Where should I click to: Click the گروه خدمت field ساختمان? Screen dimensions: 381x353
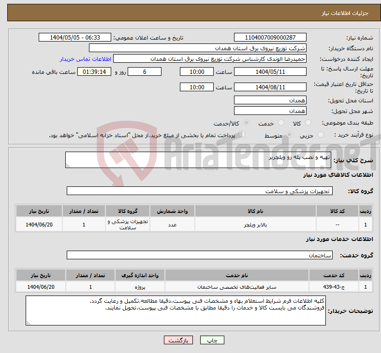click(200, 255)
